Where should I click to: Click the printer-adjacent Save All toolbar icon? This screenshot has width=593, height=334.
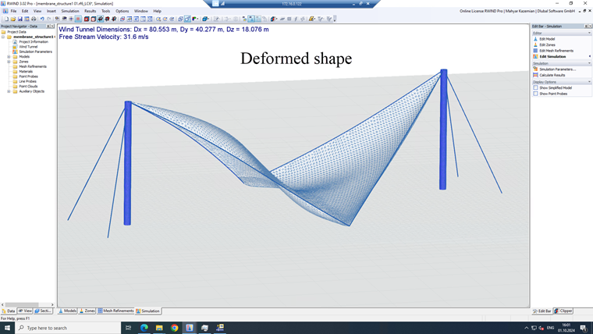(27, 19)
